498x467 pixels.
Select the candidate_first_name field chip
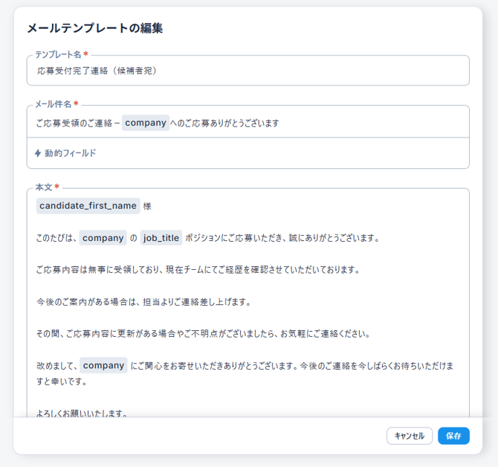(88, 206)
